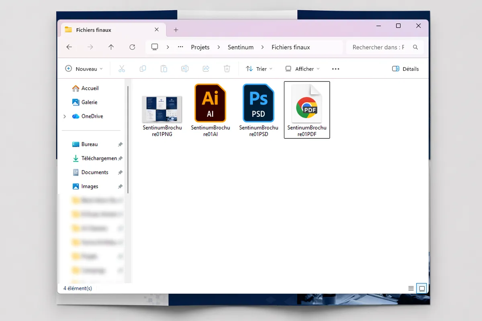
Task: Click the pin icon beside Téléchargements
Action: [120, 158]
